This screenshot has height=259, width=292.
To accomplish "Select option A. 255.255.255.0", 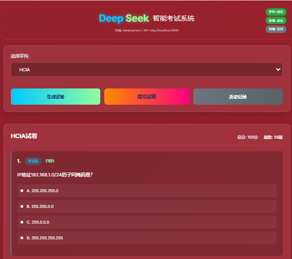I will pyautogui.click(x=147, y=191).
